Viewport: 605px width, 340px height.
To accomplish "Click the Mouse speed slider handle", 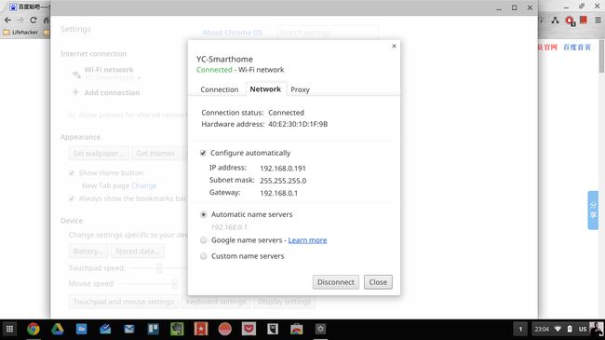I will [175, 284].
